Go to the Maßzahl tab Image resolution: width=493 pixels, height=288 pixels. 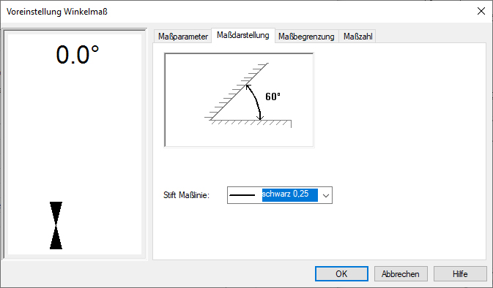click(357, 37)
